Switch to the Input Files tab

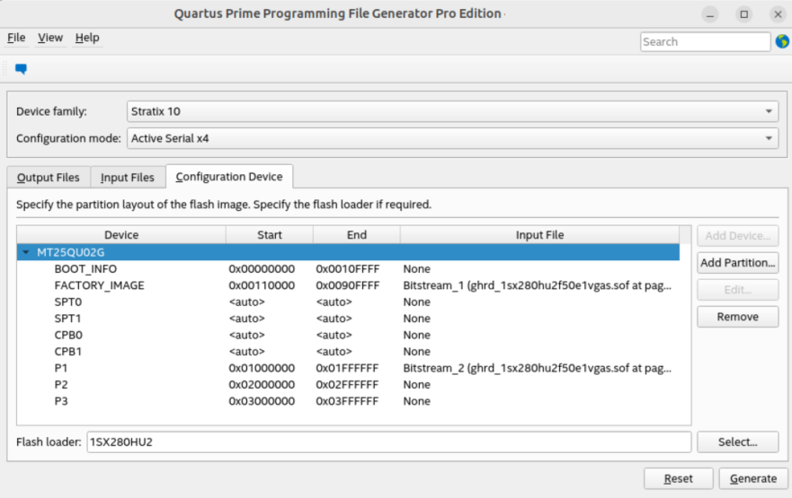point(127,178)
